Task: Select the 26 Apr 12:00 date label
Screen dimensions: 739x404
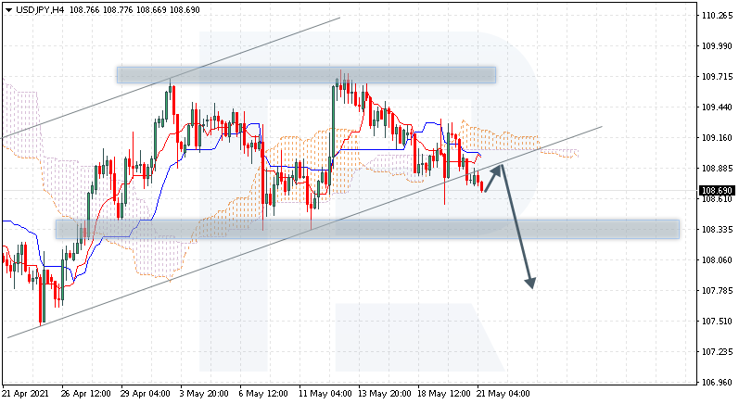Action: click(86, 394)
